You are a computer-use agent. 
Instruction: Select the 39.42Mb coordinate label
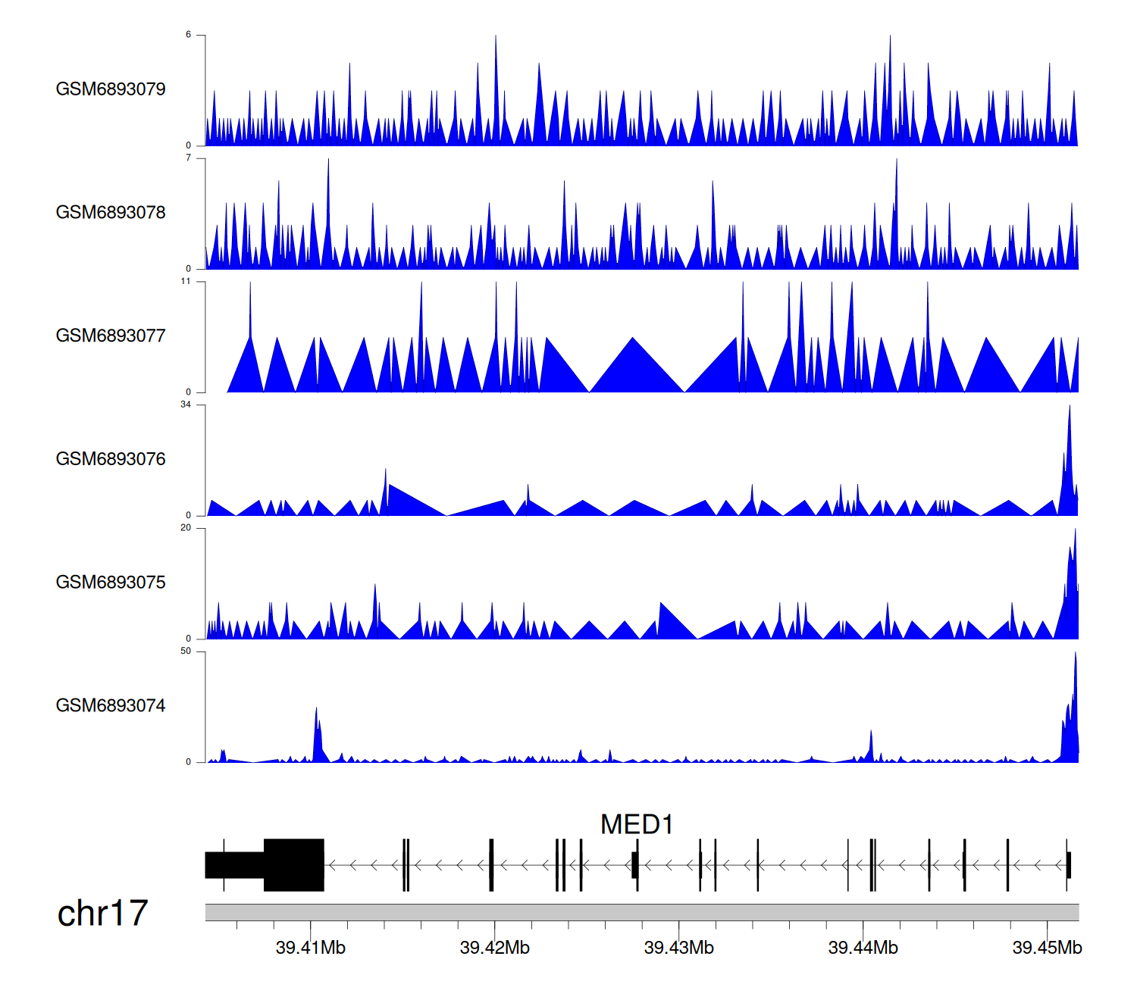494,948
